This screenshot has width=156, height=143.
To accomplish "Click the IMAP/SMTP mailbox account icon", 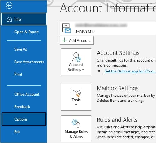I will click(66, 28).
